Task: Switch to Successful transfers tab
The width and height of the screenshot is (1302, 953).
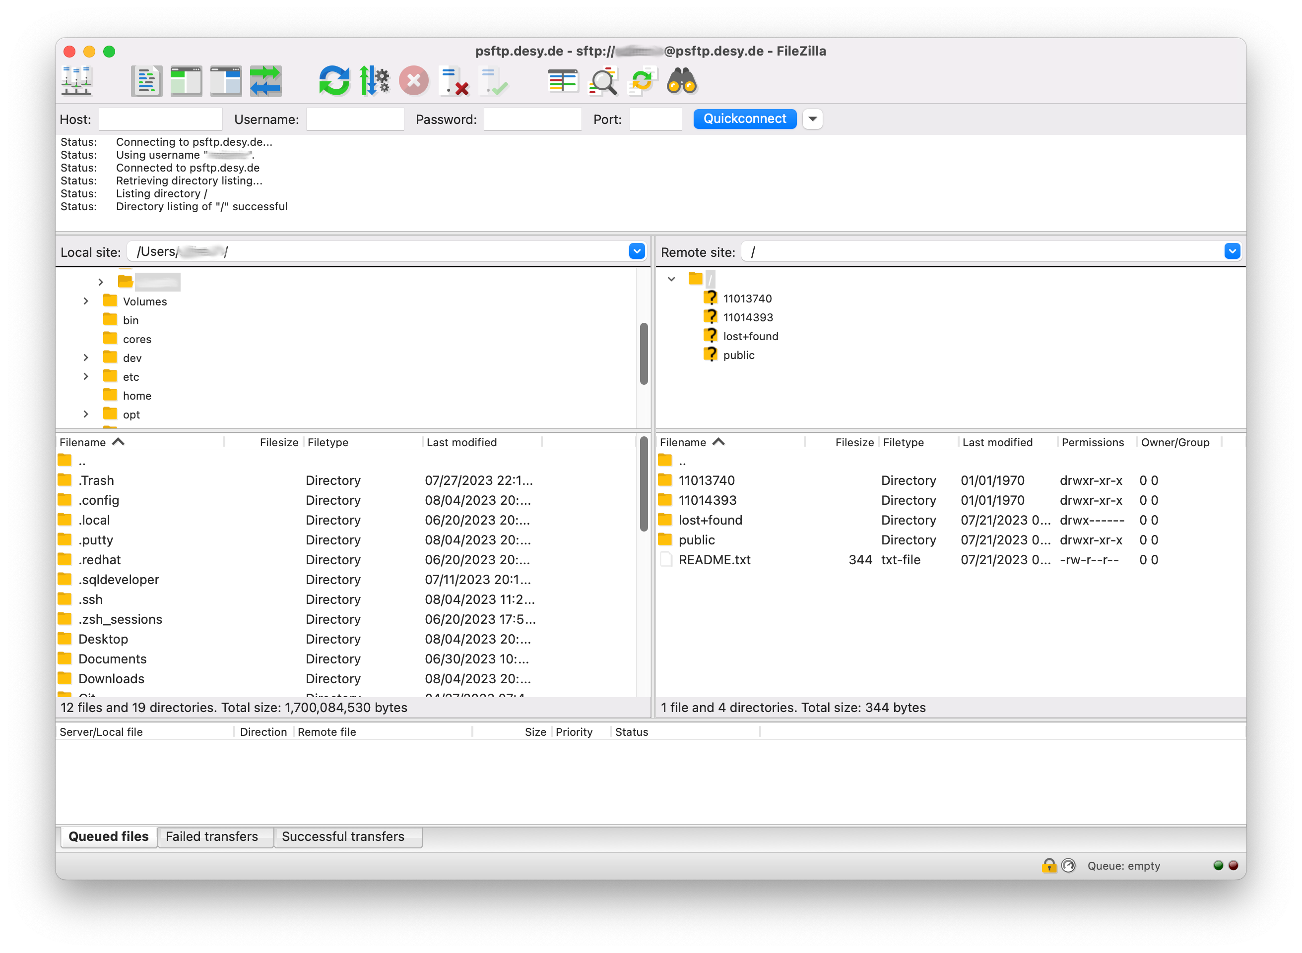Action: [343, 836]
